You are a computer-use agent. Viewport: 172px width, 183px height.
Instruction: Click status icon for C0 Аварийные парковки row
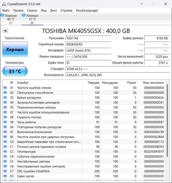[5, 142]
